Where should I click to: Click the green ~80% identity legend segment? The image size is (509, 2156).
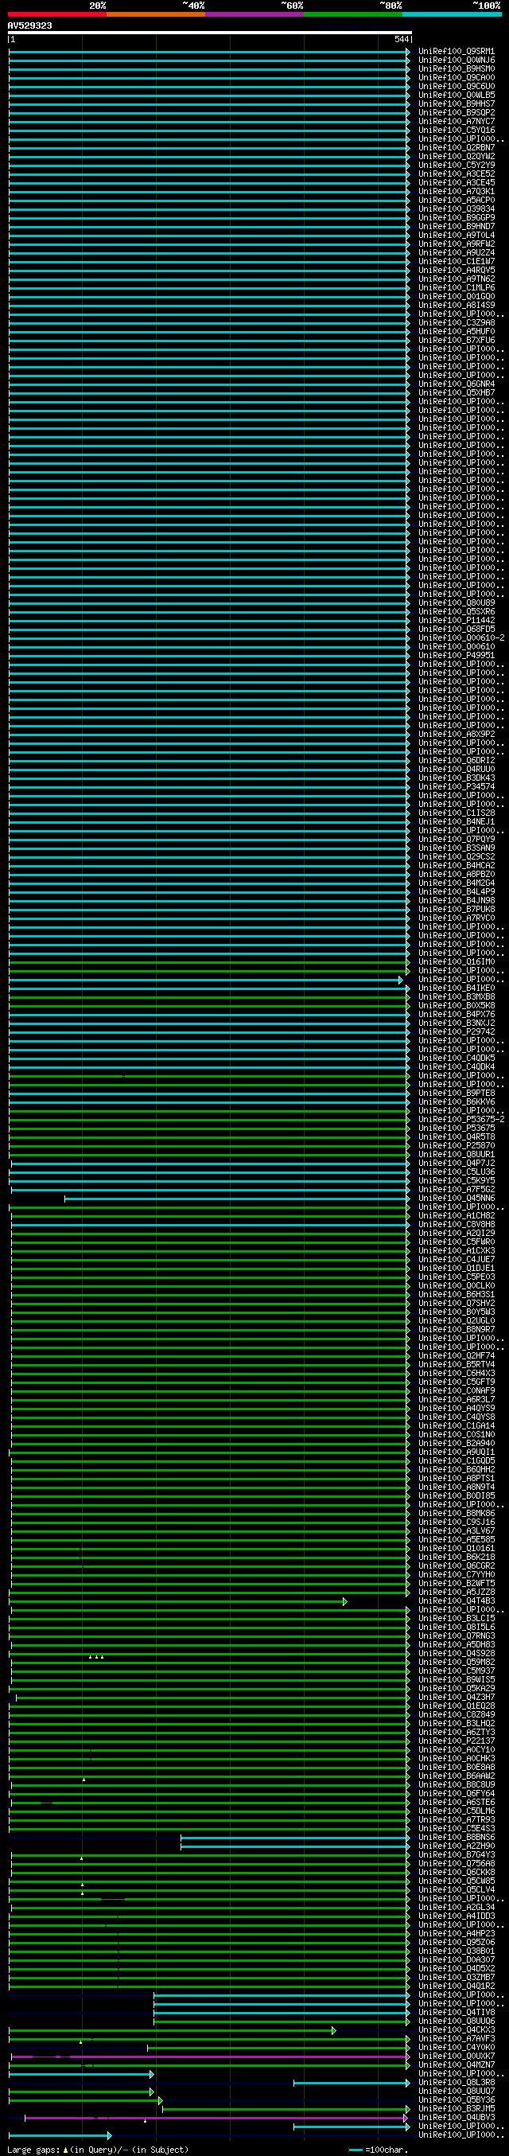(352, 14)
